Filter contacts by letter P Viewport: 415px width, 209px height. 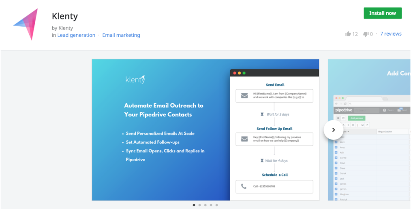[367, 125]
